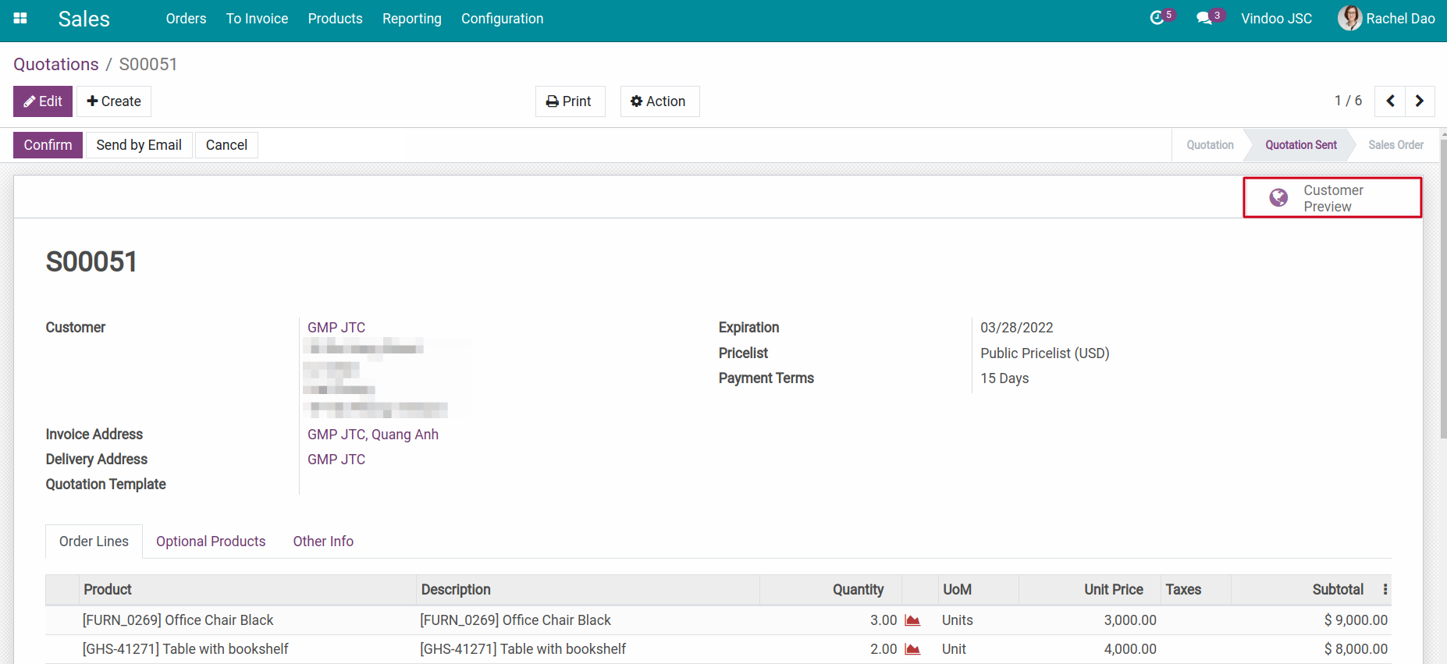Image resolution: width=1447 pixels, height=664 pixels.
Task: Open invoice address GMP JTC, Quang Anh
Action: [x=373, y=435]
